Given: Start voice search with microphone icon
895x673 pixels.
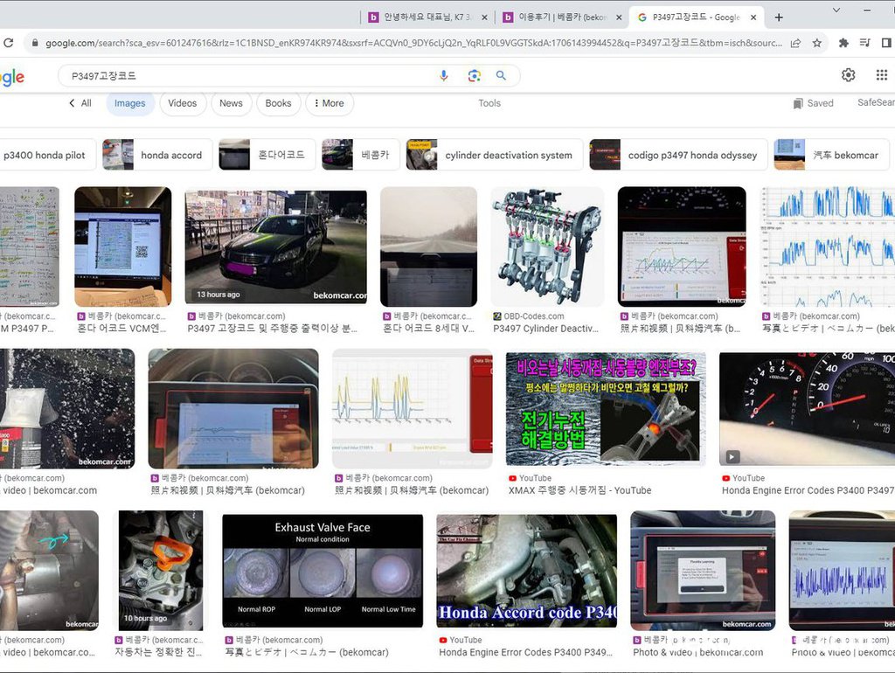Looking at the screenshot, I should point(443,76).
